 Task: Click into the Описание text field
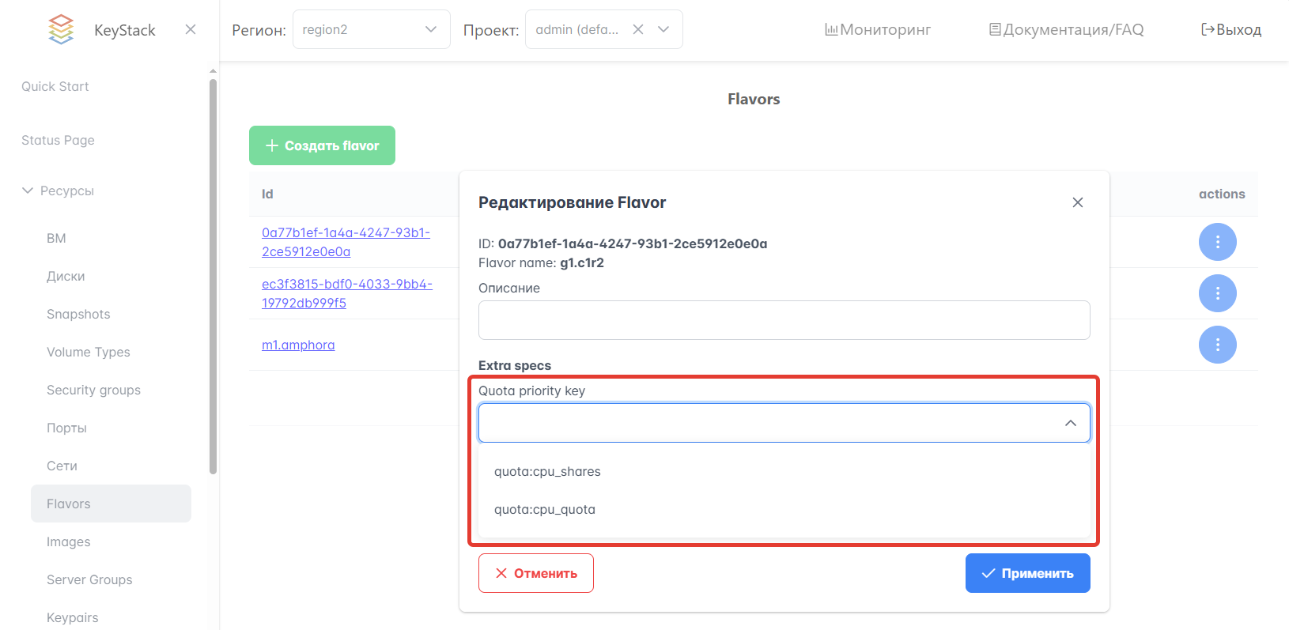pos(784,320)
